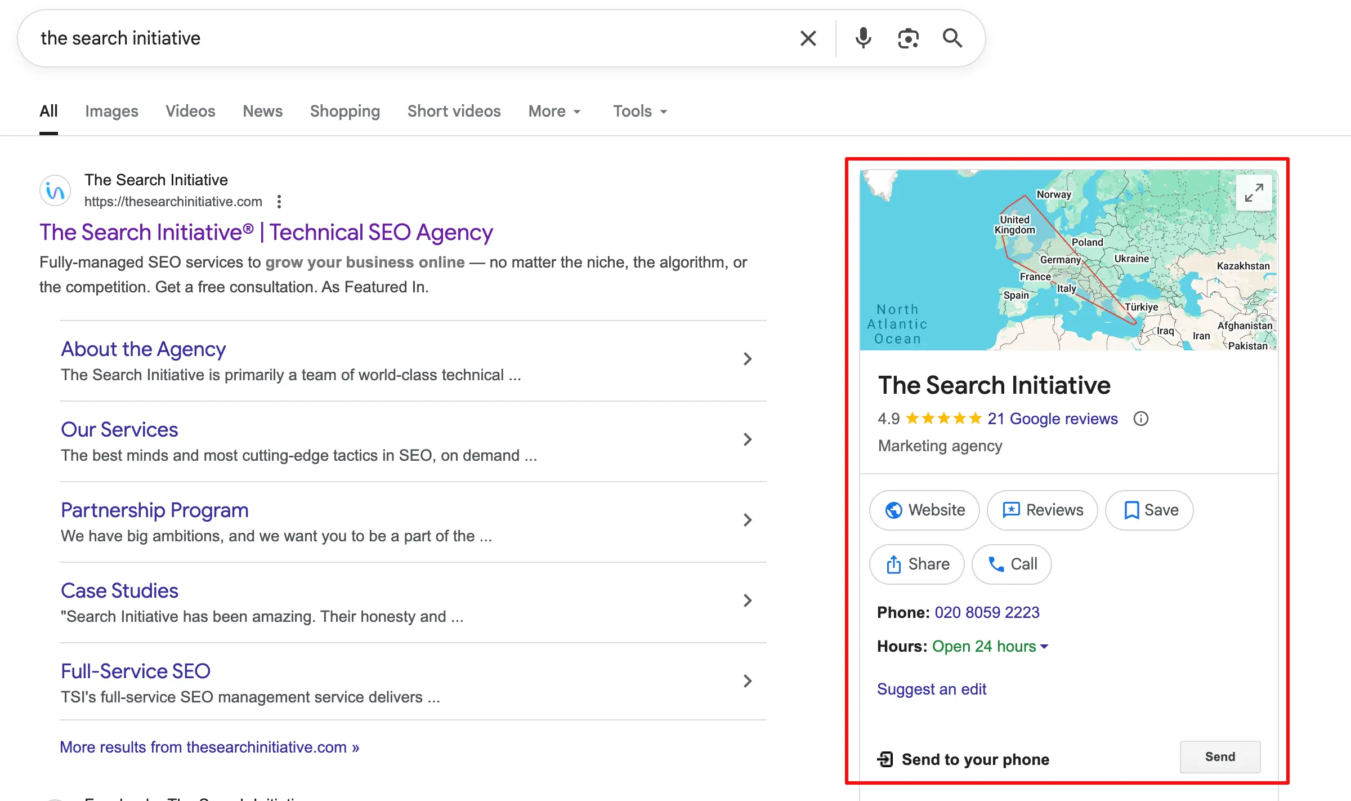The height and width of the screenshot is (801, 1351).
Task: Switch to the Shopping tab
Action: point(345,112)
